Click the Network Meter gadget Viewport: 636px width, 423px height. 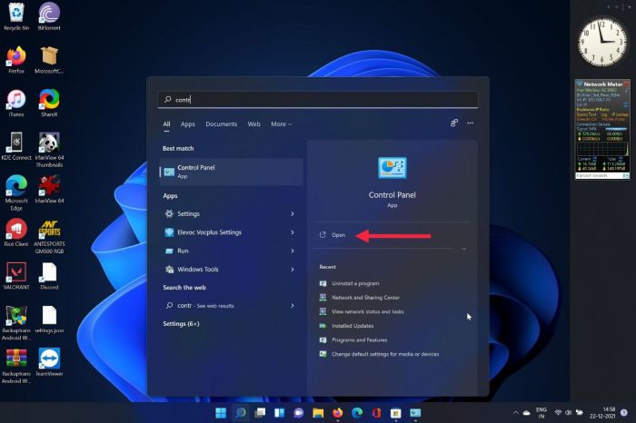pos(602,129)
